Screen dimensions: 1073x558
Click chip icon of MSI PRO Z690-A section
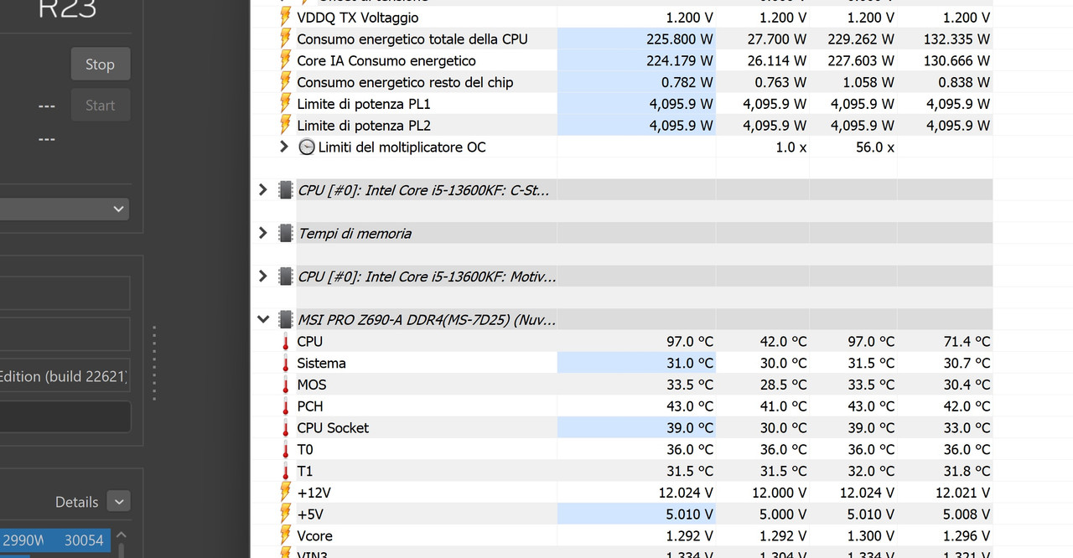[x=285, y=319]
